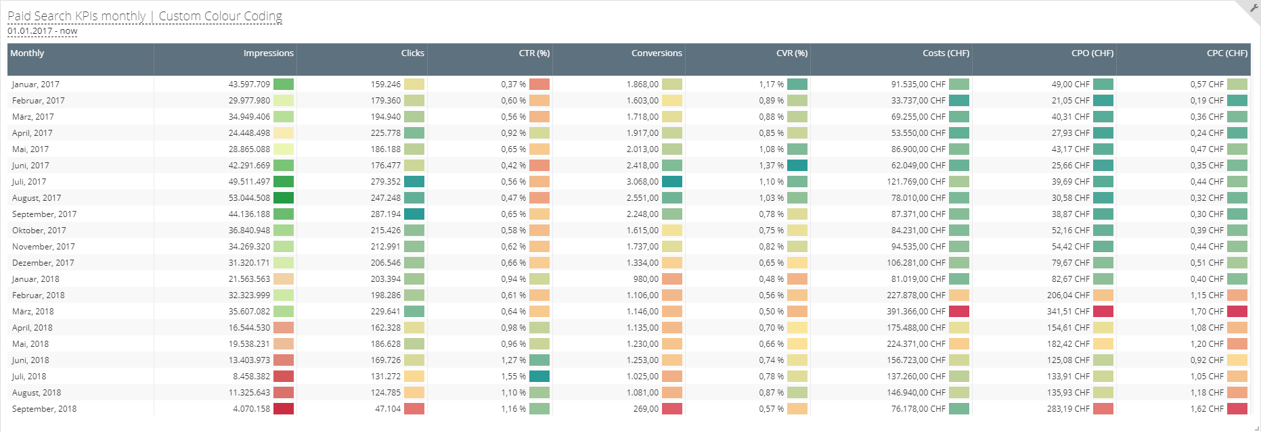Click the 43.597.709 impressions value

point(249,85)
